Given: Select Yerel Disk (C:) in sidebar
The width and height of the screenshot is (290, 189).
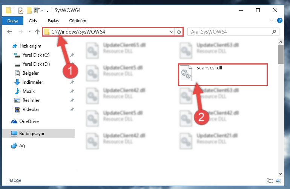Looking at the screenshot, I should tap(36, 55).
